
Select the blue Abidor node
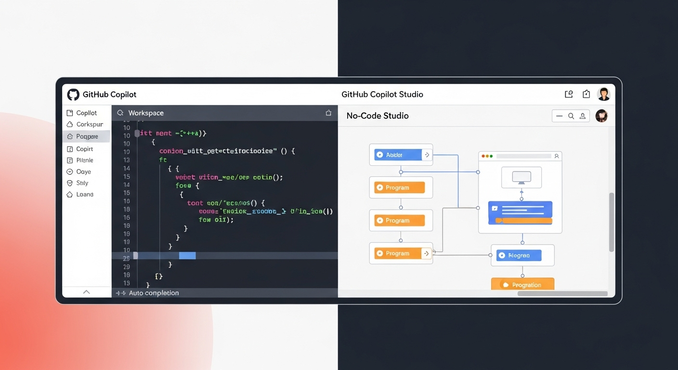398,155
